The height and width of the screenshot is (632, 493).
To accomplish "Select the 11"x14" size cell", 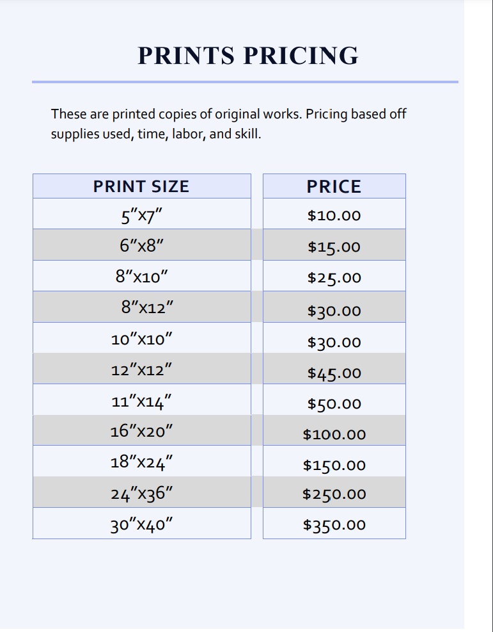I will [x=142, y=400].
